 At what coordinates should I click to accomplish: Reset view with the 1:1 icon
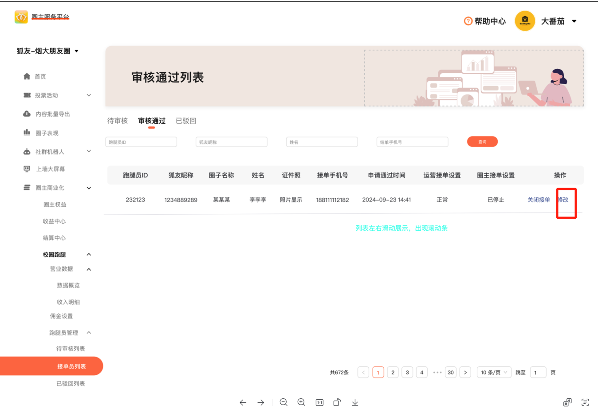(x=319, y=402)
